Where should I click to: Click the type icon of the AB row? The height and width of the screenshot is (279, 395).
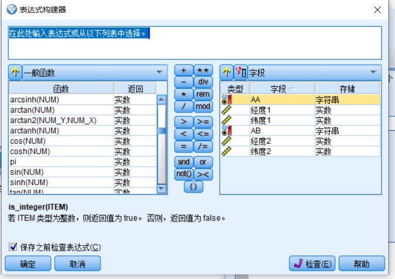226,131
